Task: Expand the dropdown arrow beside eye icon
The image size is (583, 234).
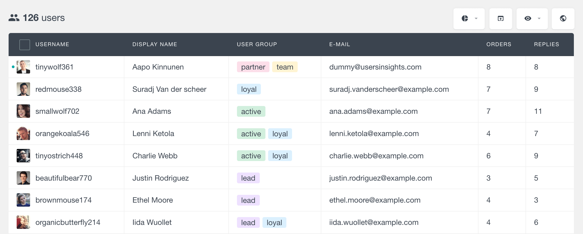Action: click(x=539, y=19)
